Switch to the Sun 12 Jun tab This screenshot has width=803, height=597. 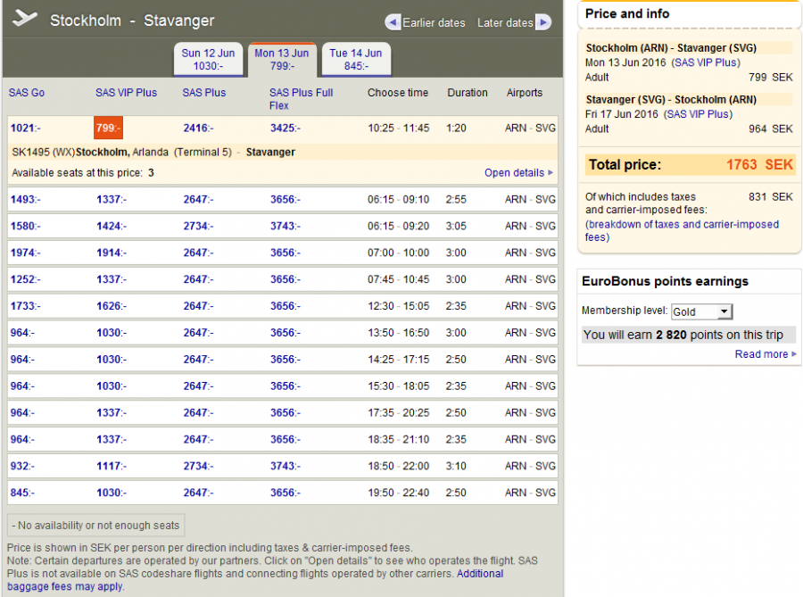coord(208,60)
